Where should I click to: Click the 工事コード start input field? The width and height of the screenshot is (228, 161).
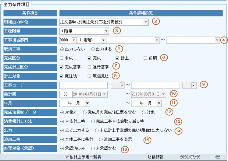pyautogui.click(x=84, y=85)
